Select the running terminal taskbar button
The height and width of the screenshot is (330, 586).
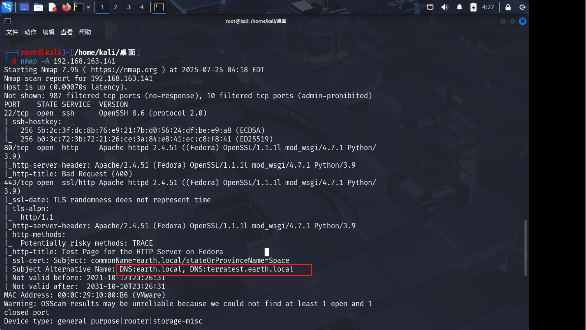tap(159, 7)
